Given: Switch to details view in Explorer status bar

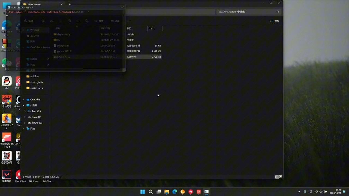Looking at the screenshot, I should 277,177.
